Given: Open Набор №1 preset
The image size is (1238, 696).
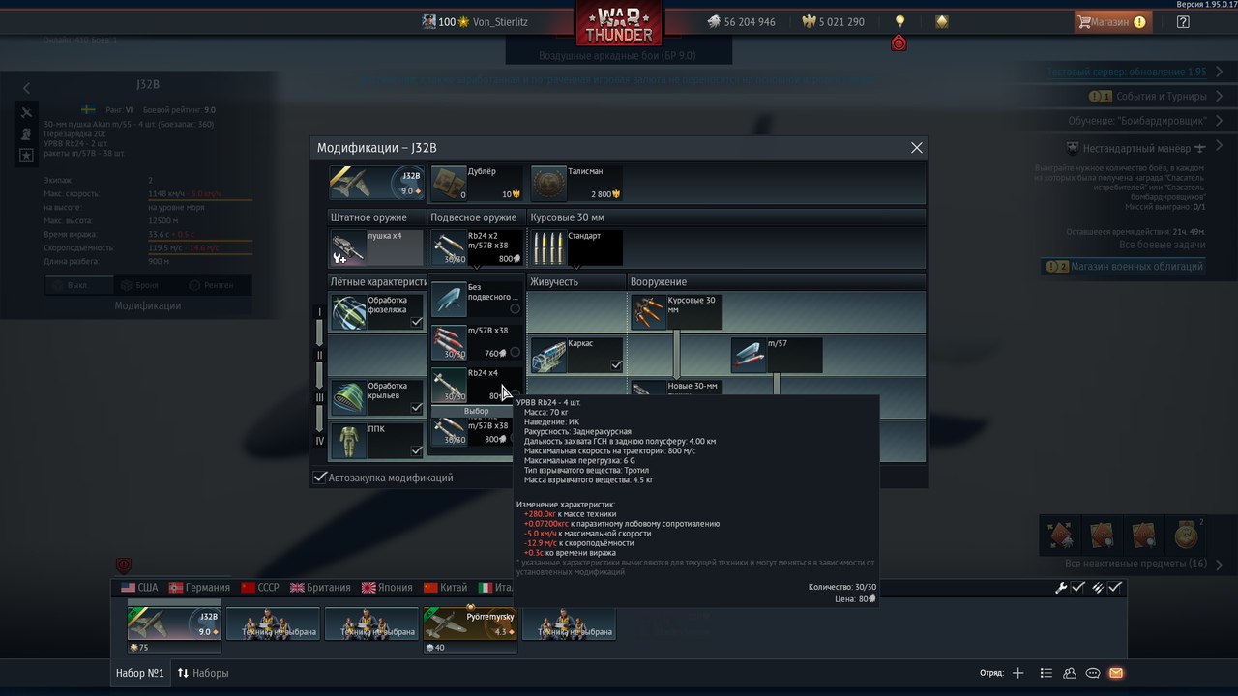Looking at the screenshot, I should coord(140,673).
